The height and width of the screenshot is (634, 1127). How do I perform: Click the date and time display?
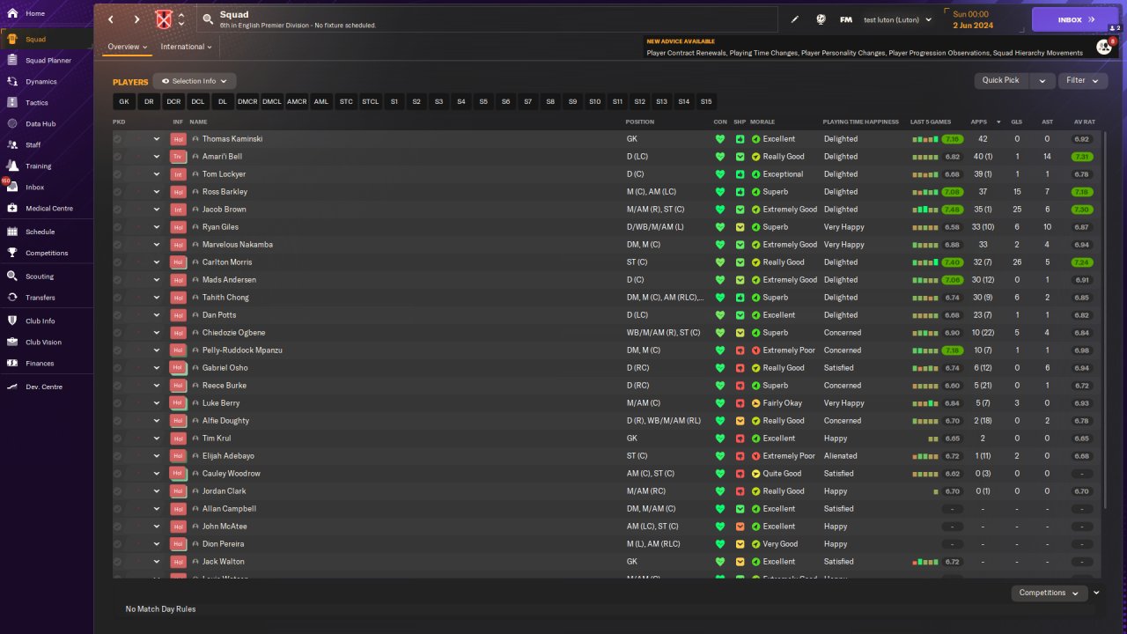(x=972, y=19)
